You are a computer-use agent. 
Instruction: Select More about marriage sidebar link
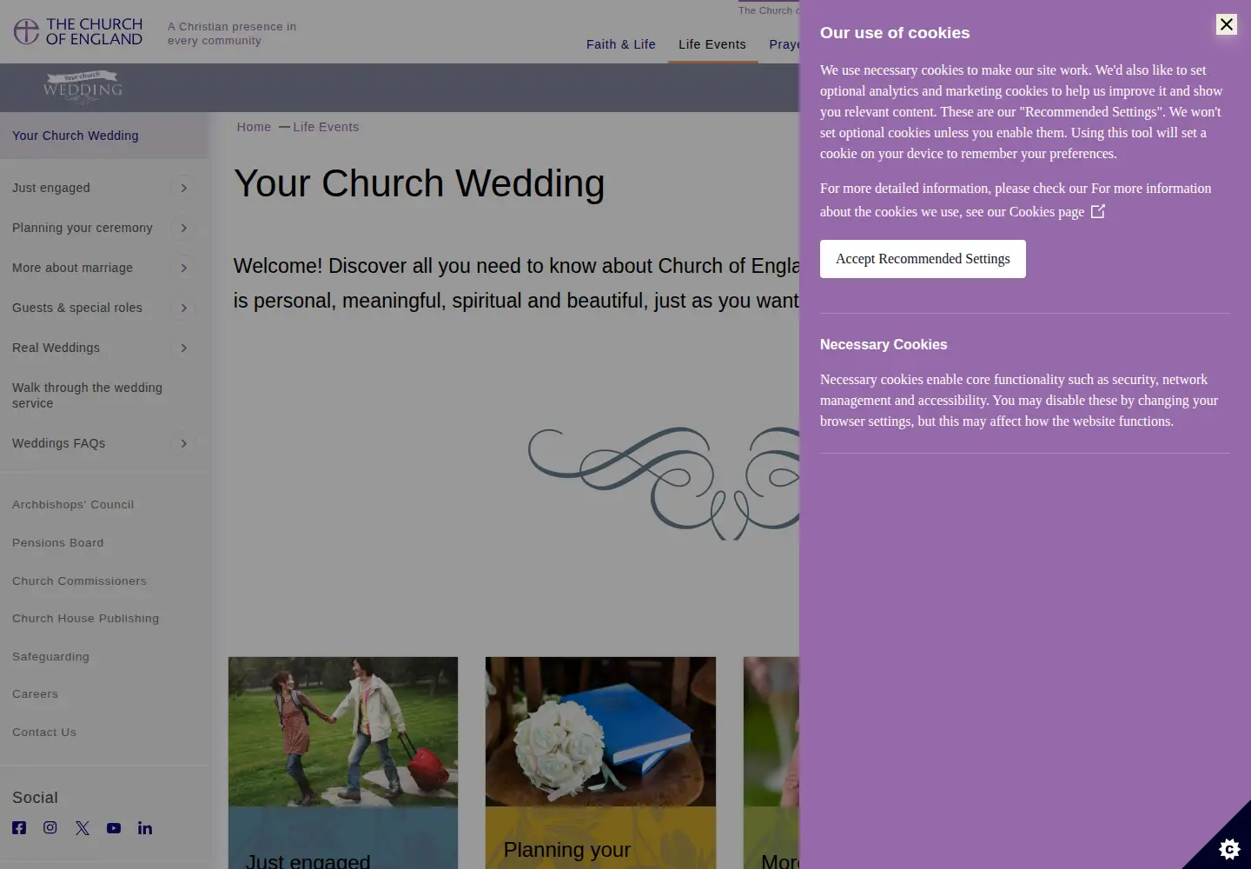coord(73,268)
